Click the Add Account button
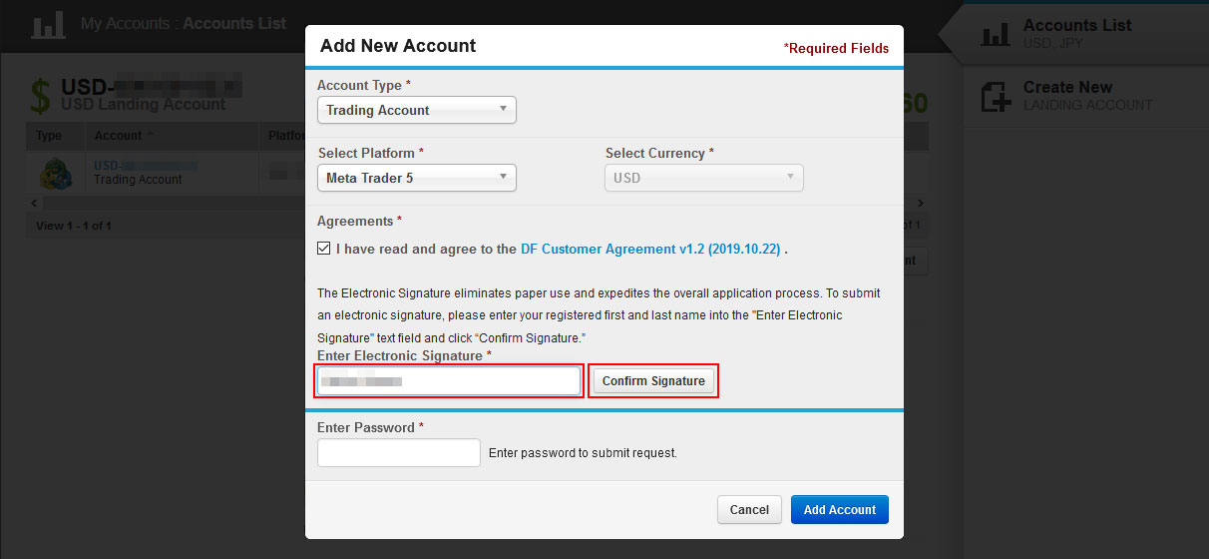1209x559 pixels. pos(840,509)
